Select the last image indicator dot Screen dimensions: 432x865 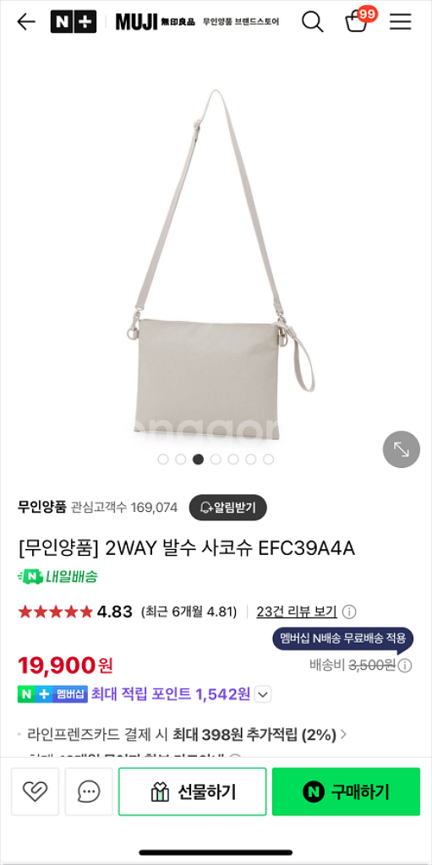(269, 460)
